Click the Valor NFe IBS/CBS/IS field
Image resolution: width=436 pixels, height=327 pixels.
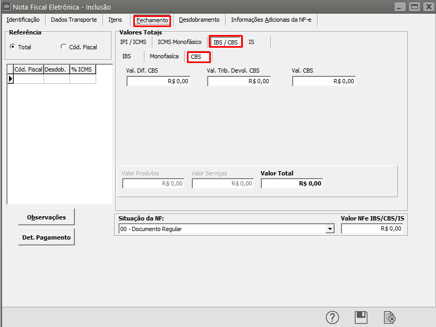pyautogui.click(x=372, y=229)
